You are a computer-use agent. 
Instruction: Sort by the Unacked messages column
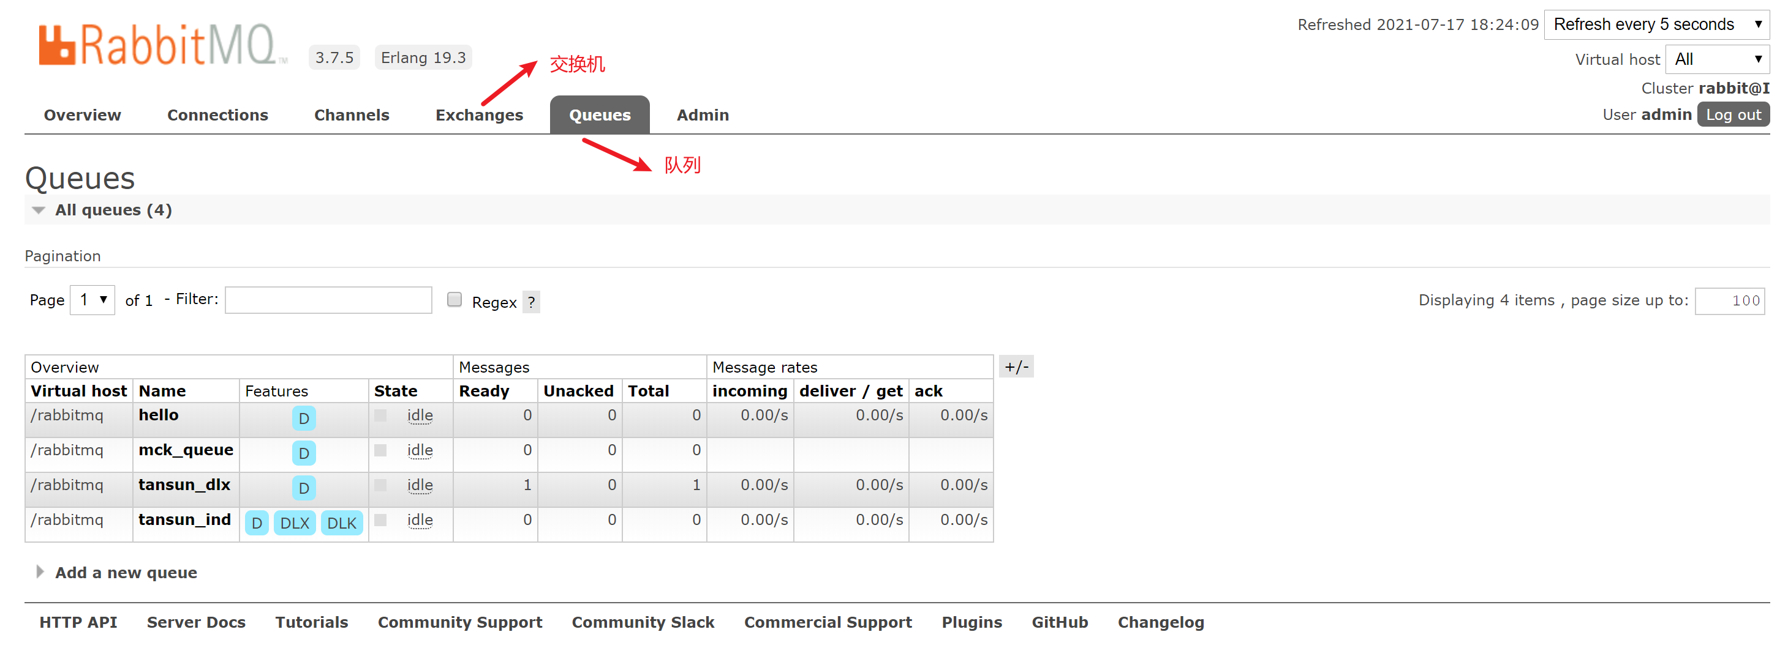coord(578,390)
